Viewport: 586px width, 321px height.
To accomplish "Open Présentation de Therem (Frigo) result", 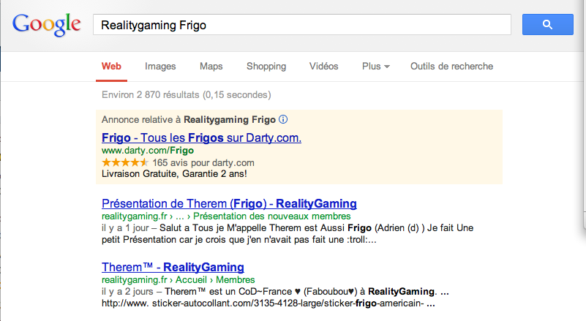I will [229, 204].
